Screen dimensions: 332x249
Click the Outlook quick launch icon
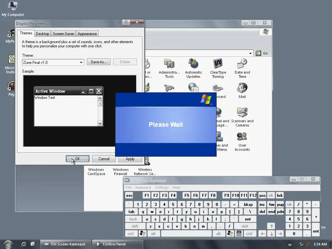click(x=33, y=244)
